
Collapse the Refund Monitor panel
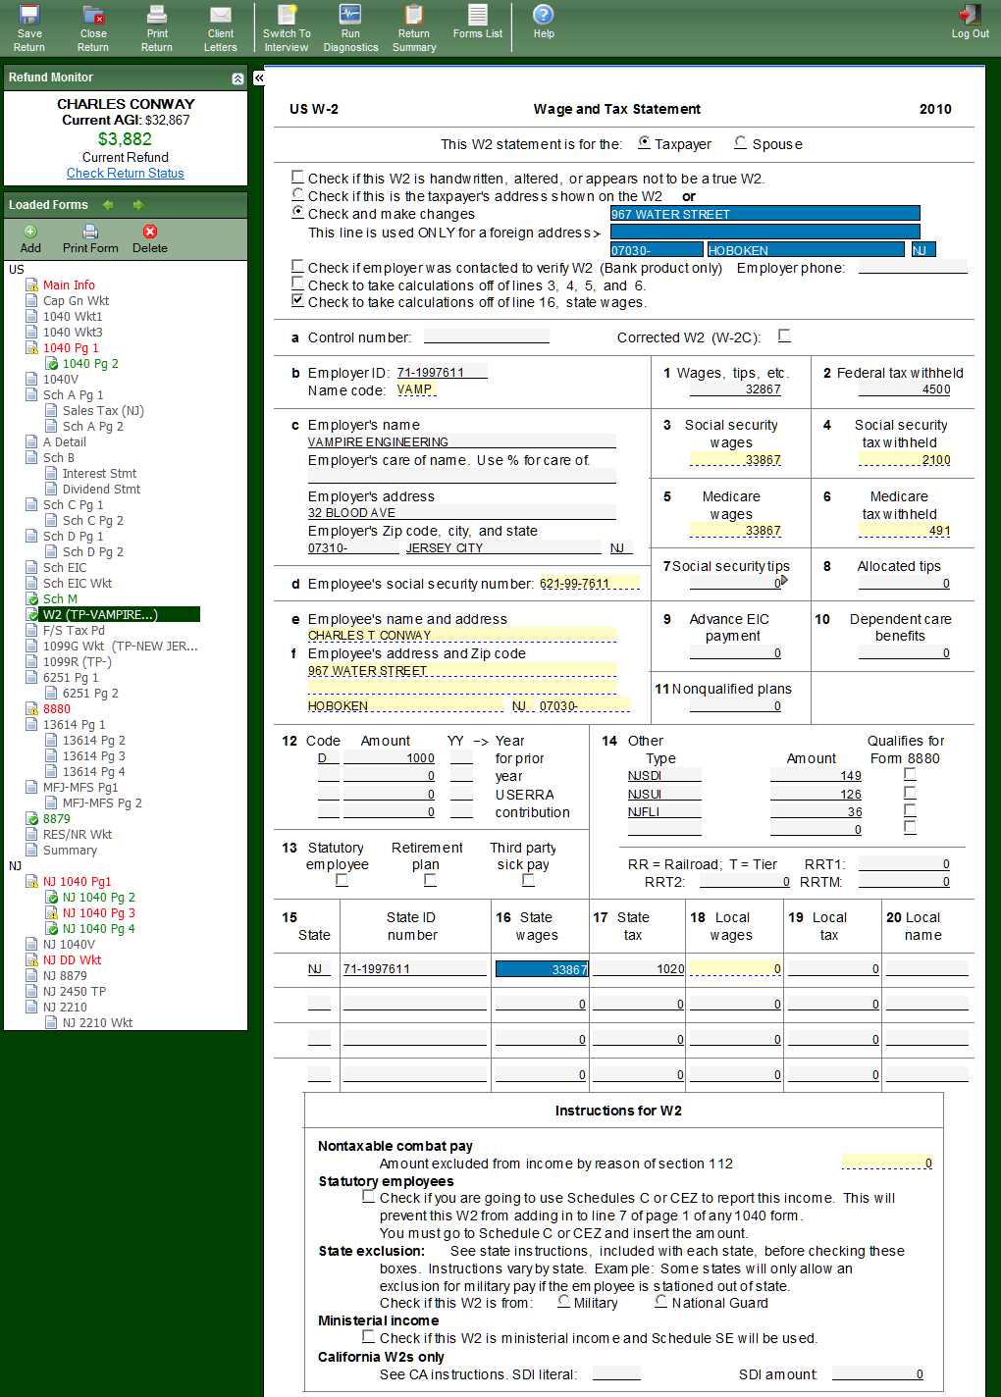(237, 78)
